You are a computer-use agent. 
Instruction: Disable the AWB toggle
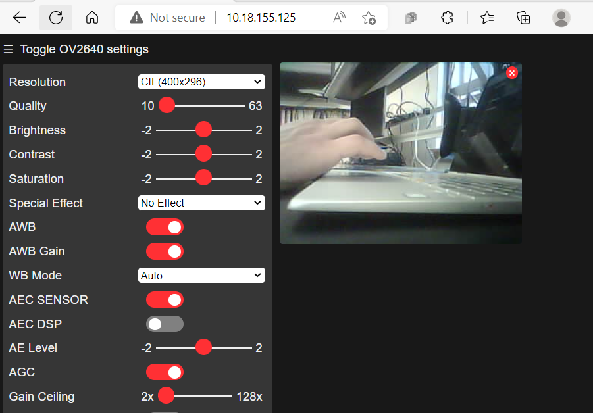pos(165,227)
